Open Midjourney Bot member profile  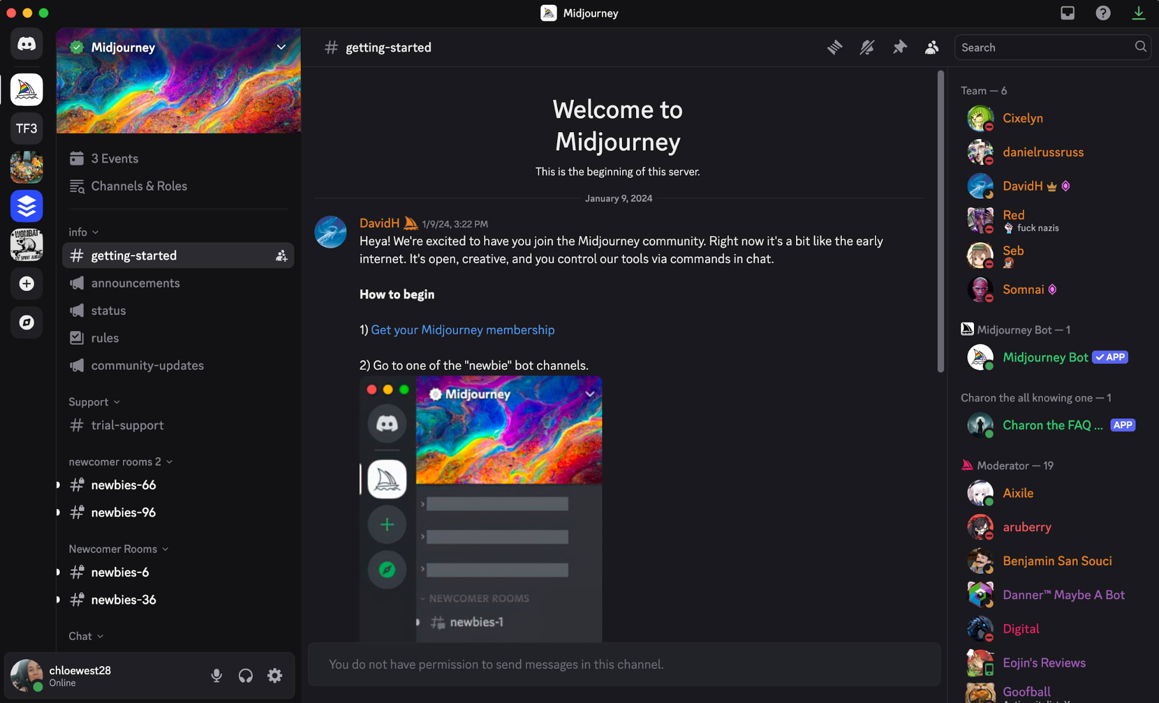1052,357
